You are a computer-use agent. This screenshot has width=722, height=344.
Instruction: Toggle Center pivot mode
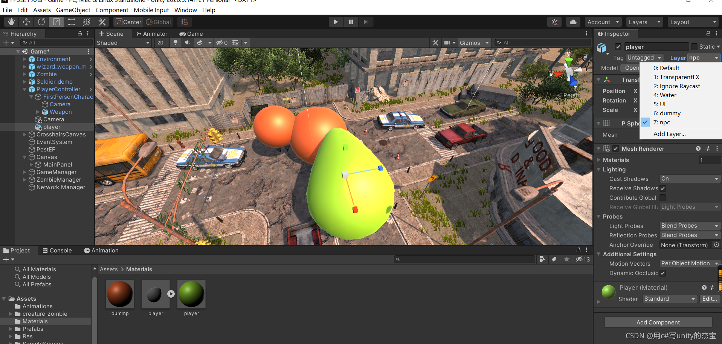click(128, 22)
